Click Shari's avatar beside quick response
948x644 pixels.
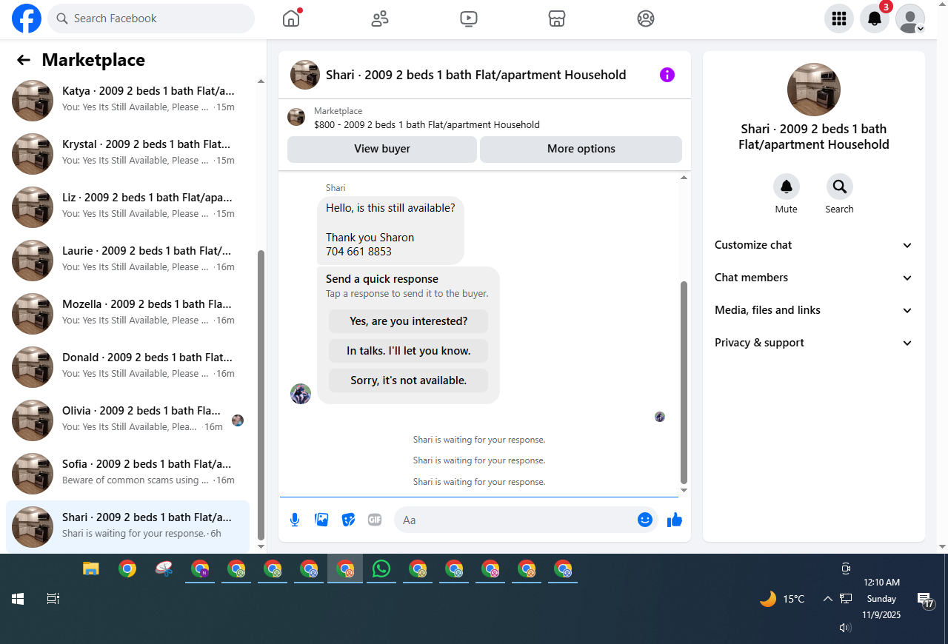click(x=301, y=393)
